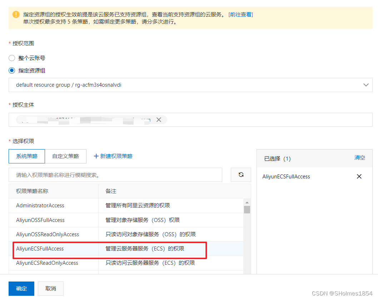This screenshot has width=378, height=299.
Task: Click the 只读访问对象存储服务（OSS）的权限 description
Action: (x=151, y=234)
